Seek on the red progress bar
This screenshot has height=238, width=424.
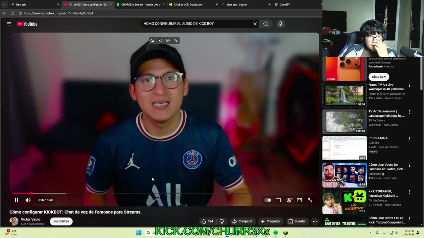[x=164, y=193]
